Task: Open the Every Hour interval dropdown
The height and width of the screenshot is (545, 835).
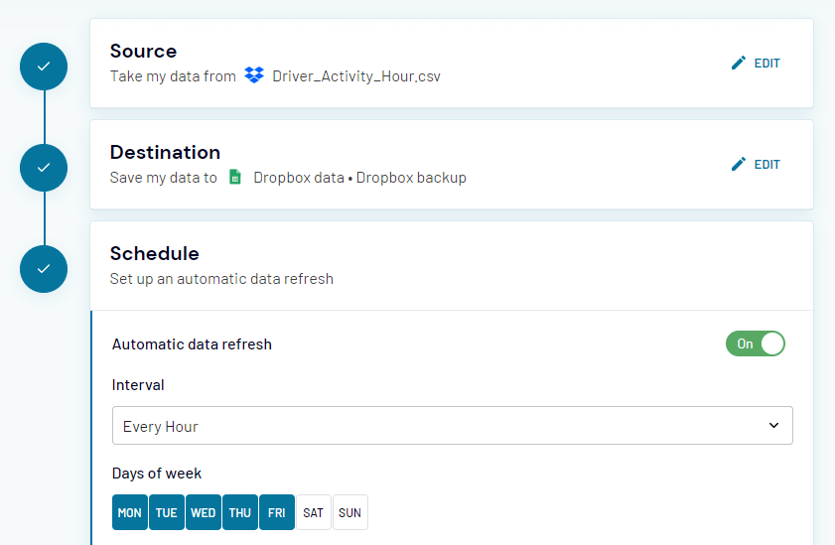Action: (452, 426)
